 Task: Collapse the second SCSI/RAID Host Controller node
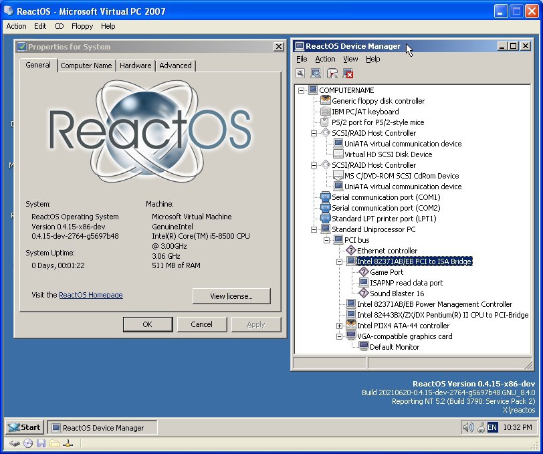[x=314, y=165]
